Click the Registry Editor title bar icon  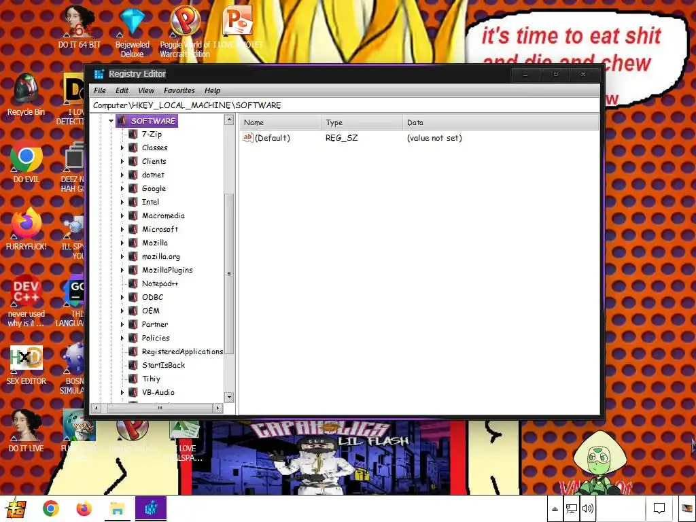tap(99, 74)
